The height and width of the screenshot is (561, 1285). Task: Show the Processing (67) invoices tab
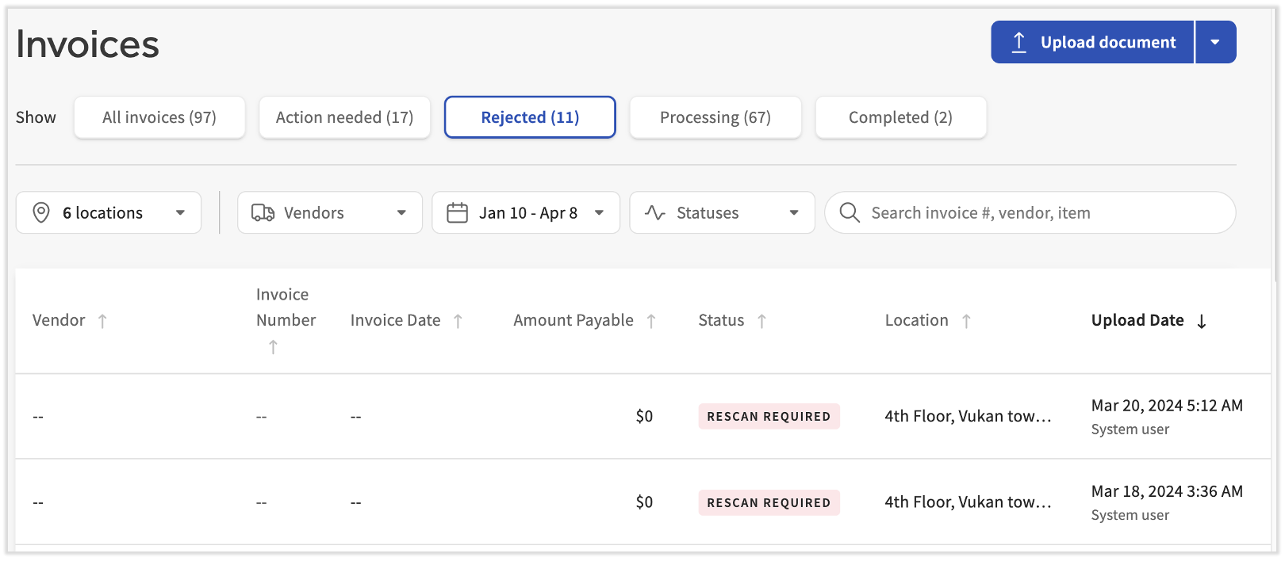pos(715,117)
